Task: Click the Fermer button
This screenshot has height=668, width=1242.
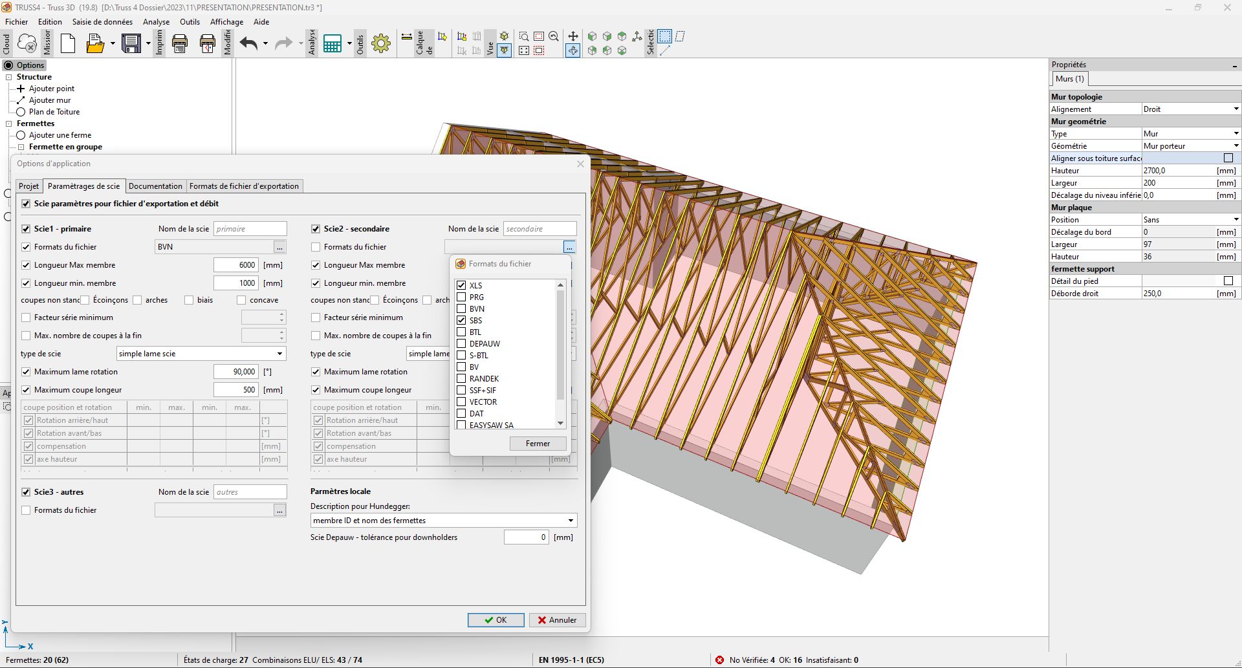Action: coord(538,444)
